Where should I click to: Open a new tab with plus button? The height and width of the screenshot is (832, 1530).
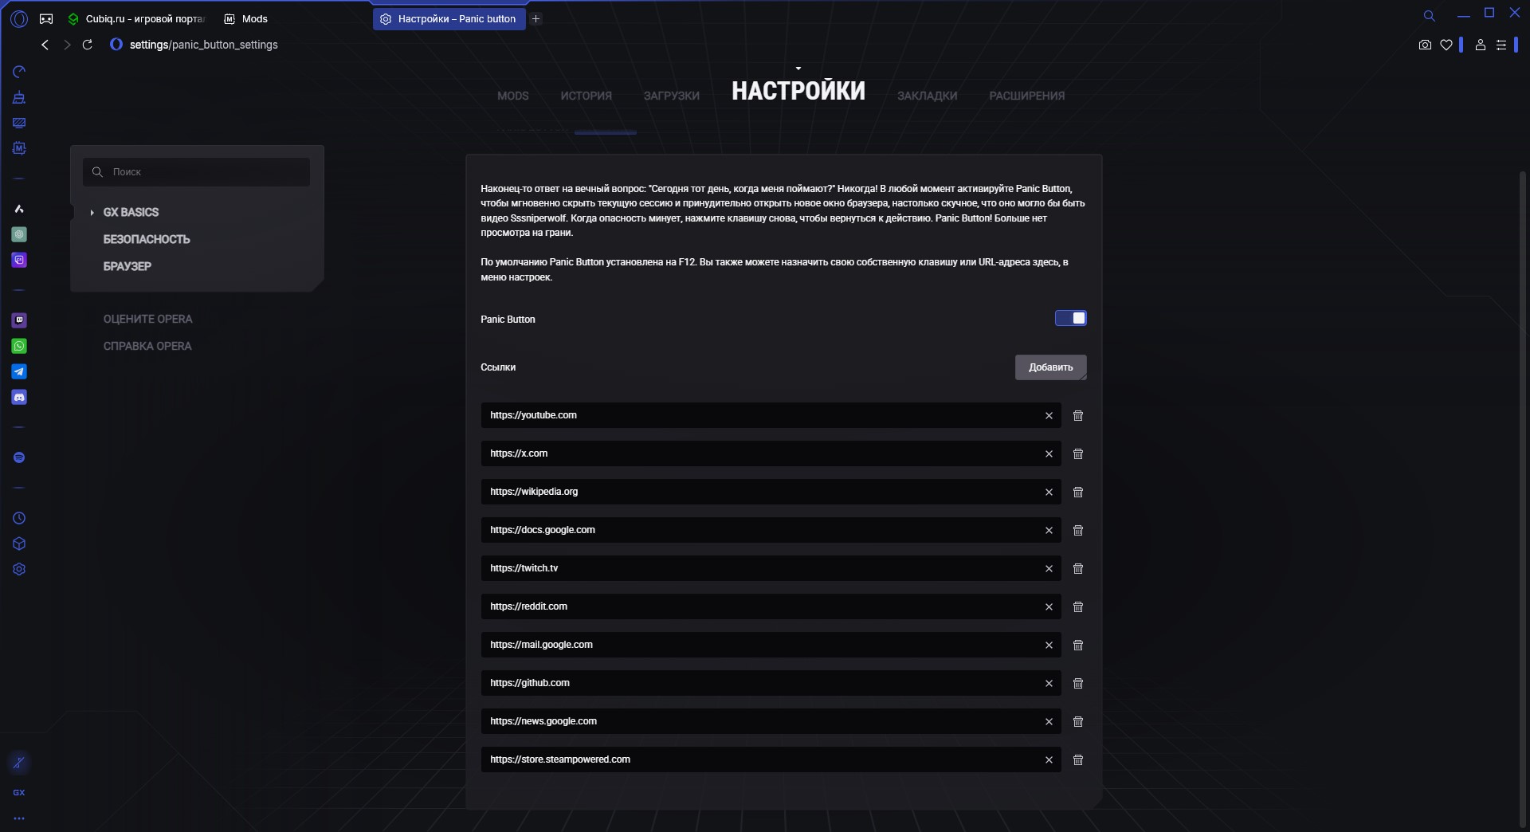[536, 18]
